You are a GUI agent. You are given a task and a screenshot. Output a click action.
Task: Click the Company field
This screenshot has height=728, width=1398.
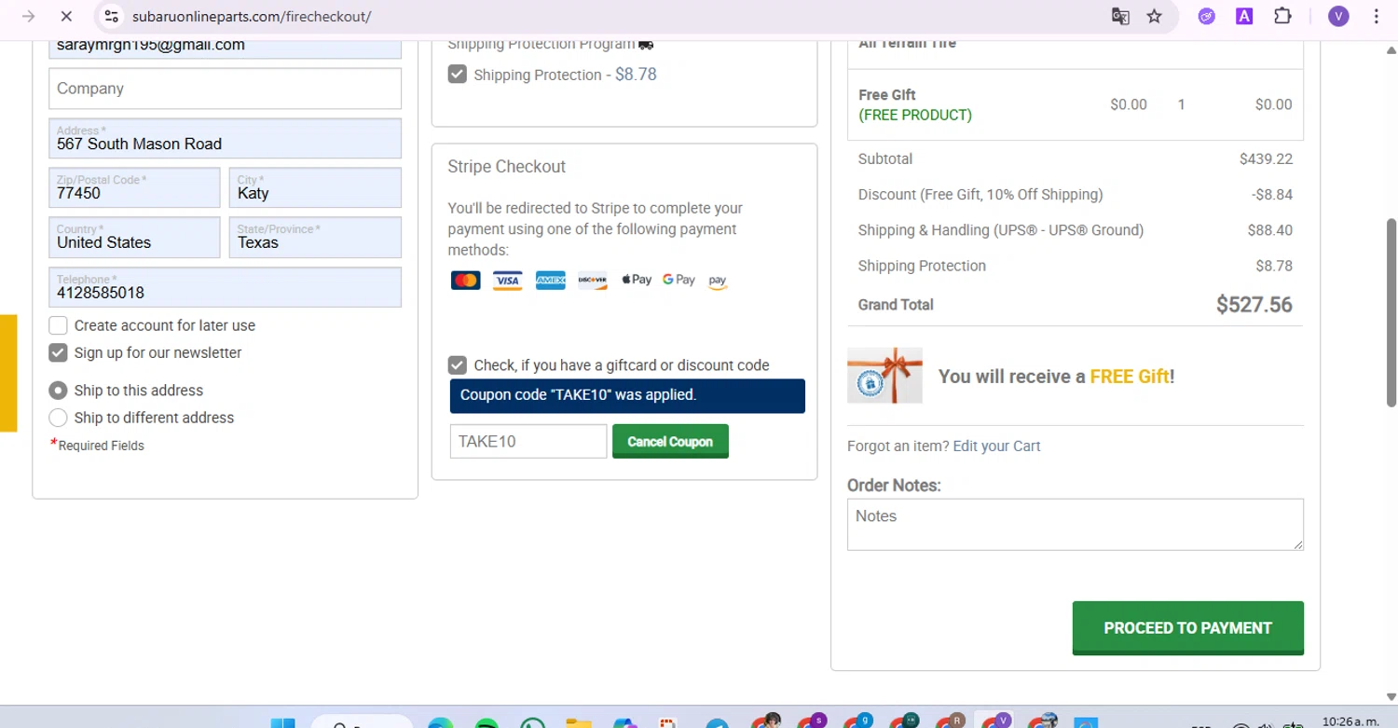click(225, 89)
